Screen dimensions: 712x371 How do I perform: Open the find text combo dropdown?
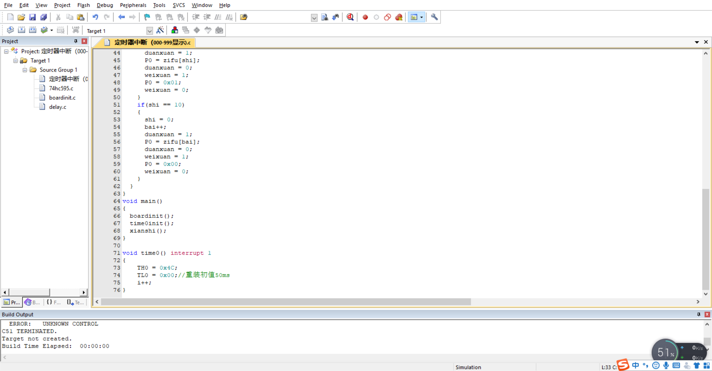[x=314, y=17]
